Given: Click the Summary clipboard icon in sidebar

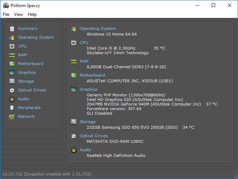Looking at the screenshot, I should [x=12, y=28].
